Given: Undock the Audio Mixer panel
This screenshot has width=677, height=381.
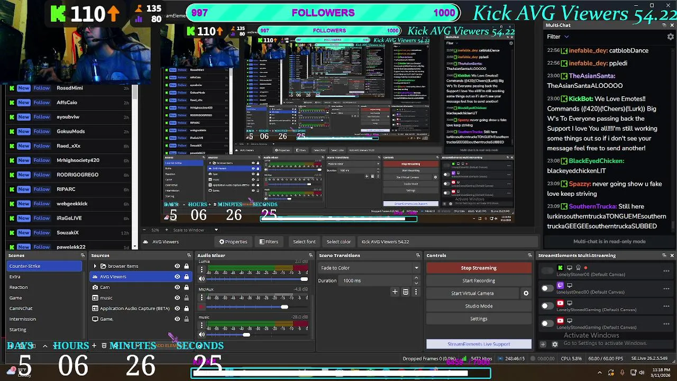Looking at the screenshot, I should [x=310, y=256].
